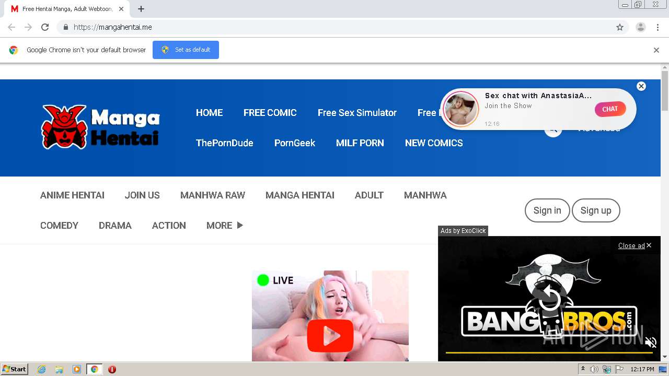Reload the page with the refresh icon
Screen dimensions: 669x376
(x=45, y=27)
